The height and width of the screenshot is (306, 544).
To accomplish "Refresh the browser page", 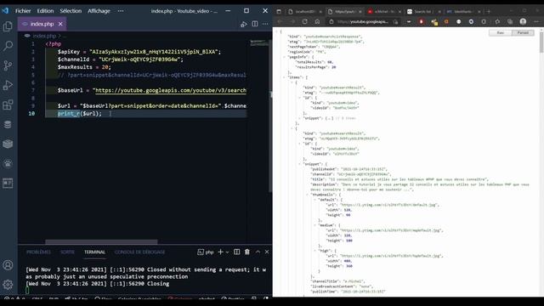I will click(x=304, y=21).
